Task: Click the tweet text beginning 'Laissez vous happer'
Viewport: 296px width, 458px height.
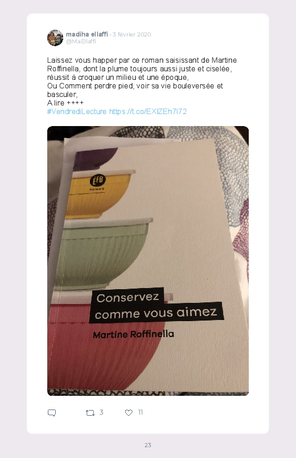Action: pos(142,82)
